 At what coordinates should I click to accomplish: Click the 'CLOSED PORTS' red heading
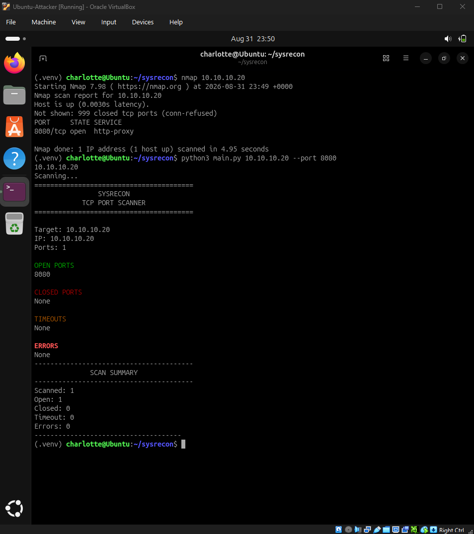coord(58,292)
